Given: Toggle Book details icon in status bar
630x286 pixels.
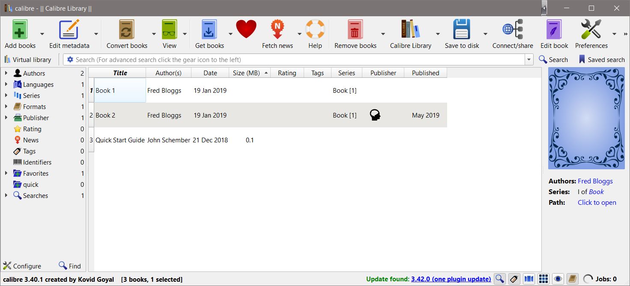Looking at the screenshot, I should click(572, 279).
